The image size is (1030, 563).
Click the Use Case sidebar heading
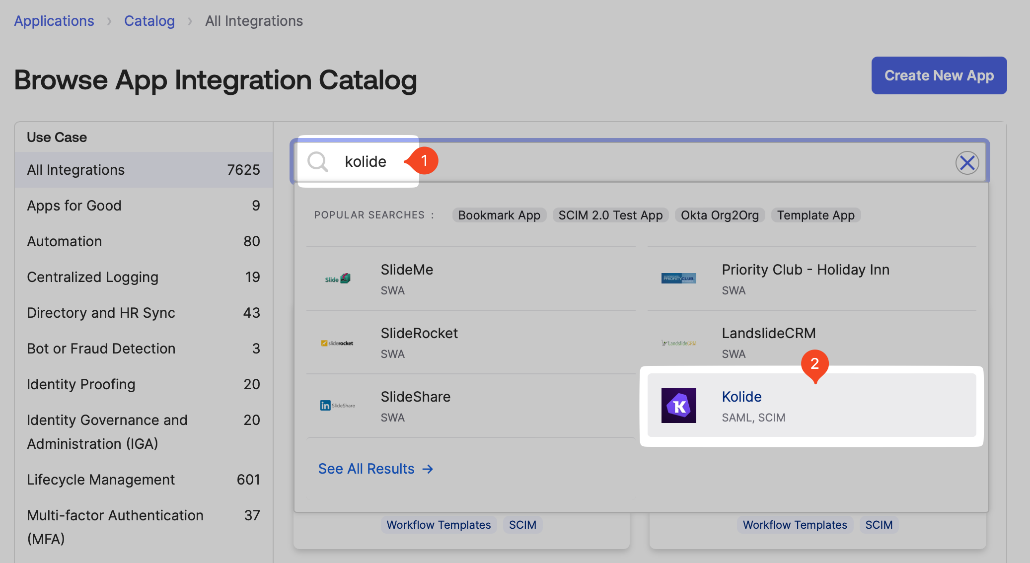tap(57, 137)
